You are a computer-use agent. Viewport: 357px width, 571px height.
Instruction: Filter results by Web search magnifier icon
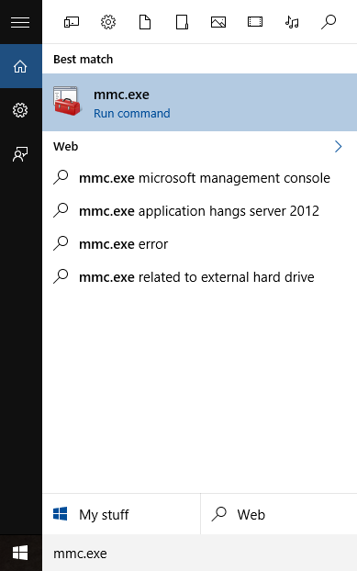coord(329,22)
